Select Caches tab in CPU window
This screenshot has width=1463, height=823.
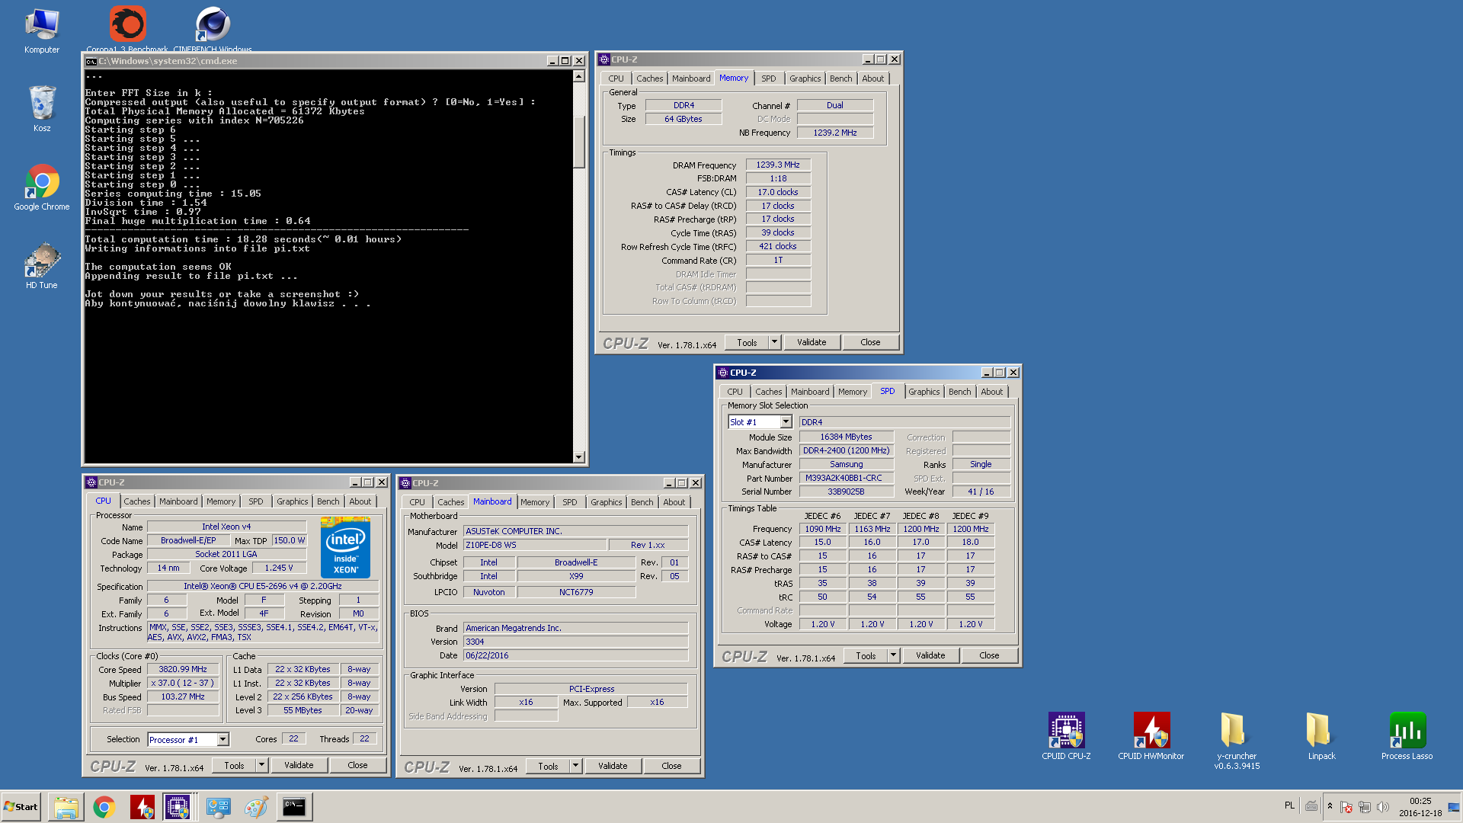[x=137, y=501]
